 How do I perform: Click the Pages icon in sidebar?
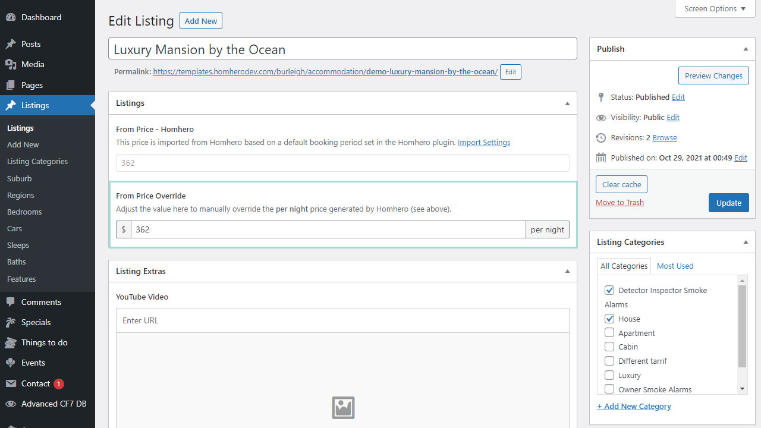11,85
